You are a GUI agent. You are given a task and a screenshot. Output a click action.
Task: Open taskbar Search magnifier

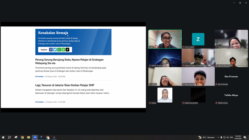tap(9, 137)
